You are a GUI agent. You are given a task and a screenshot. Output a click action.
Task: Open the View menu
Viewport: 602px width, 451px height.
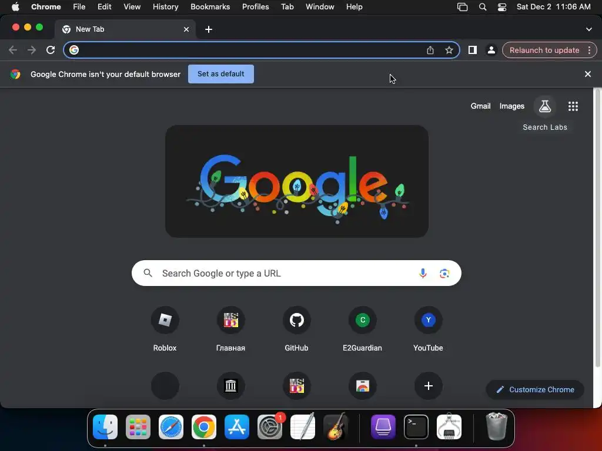132,7
